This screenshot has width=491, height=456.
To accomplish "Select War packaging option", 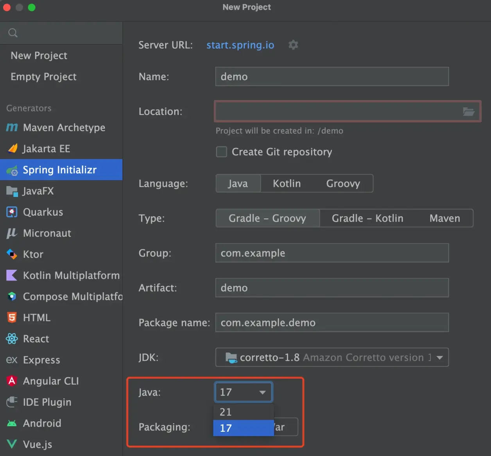I will pyautogui.click(x=286, y=427).
